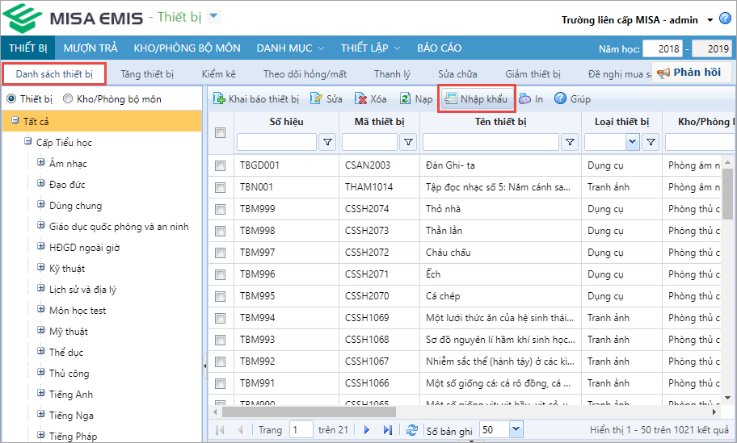Viewport: 737px width, 443px height.
Task: Go to next page arrow in pager
Action: tap(367, 430)
